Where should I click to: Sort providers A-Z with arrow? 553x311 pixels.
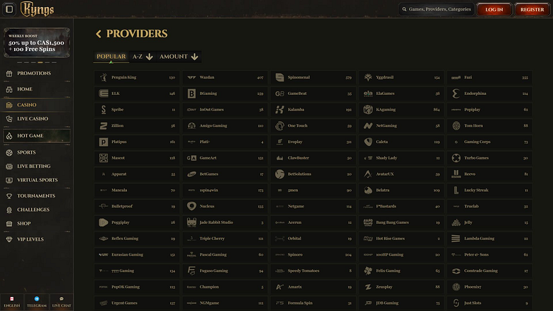(143, 57)
